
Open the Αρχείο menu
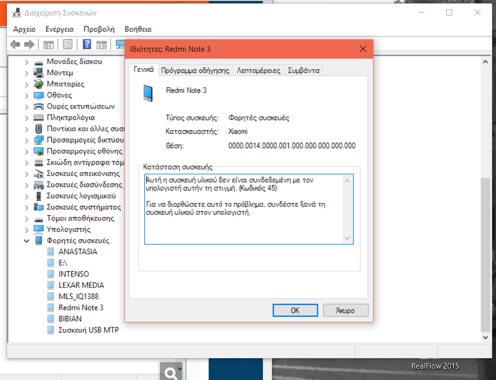(24, 29)
